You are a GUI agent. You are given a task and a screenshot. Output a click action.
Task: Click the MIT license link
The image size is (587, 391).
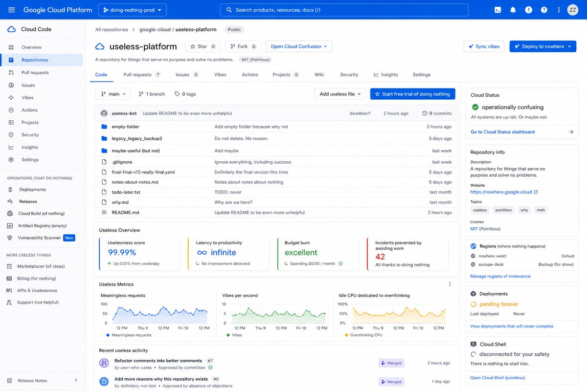(474, 229)
